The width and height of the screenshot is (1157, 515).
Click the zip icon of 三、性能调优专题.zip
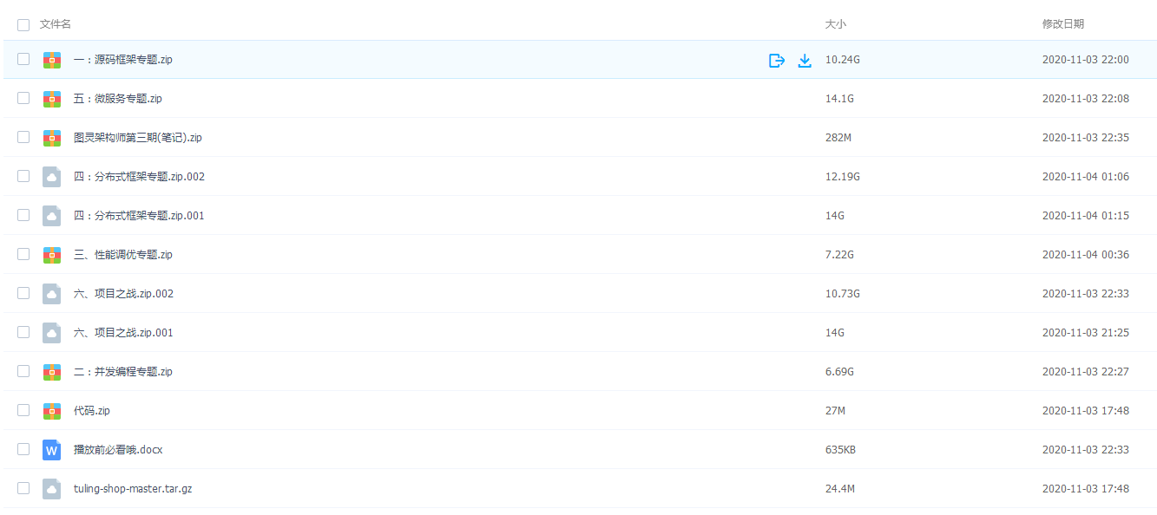pos(52,255)
